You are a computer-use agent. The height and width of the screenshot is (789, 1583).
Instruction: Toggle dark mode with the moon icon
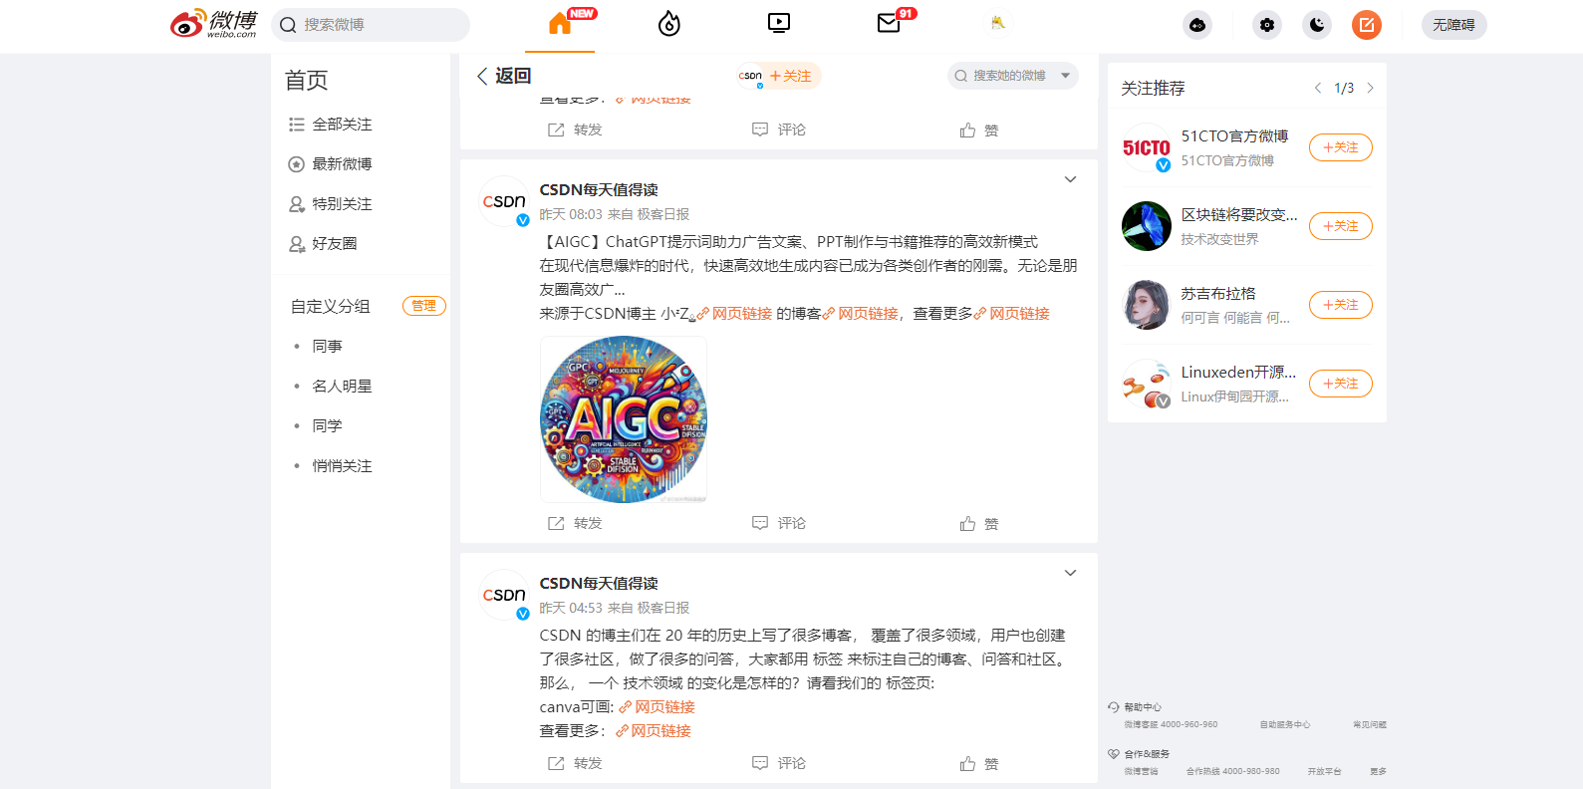point(1317,25)
